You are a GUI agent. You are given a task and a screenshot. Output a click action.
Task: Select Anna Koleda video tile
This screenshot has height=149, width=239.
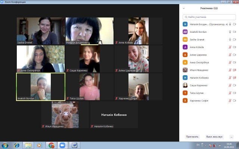point(139,31)
